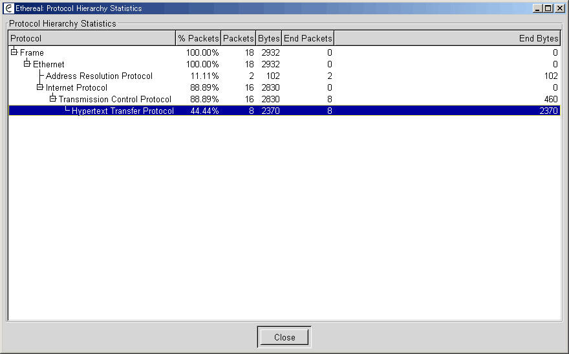The height and width of the screenshot is (354, 569).
Task: Click the 11.11% packets value
Action: tap(205, 76)
